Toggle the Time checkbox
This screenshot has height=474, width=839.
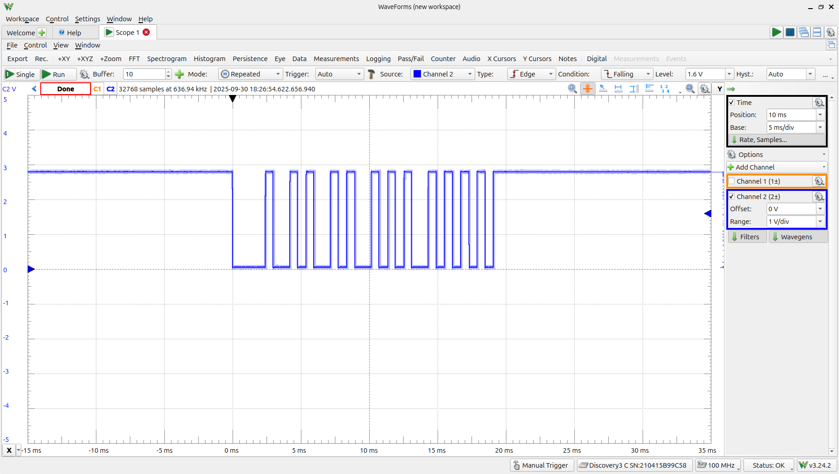coord(732,103)
